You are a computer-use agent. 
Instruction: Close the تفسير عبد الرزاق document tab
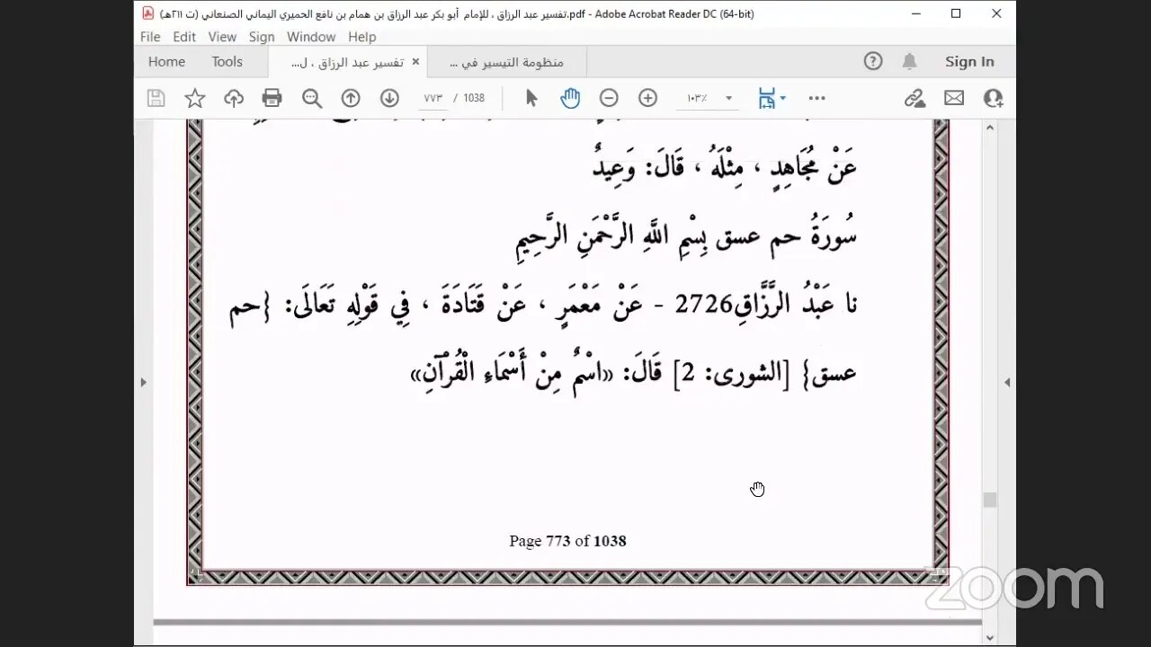tap(415, 62)
